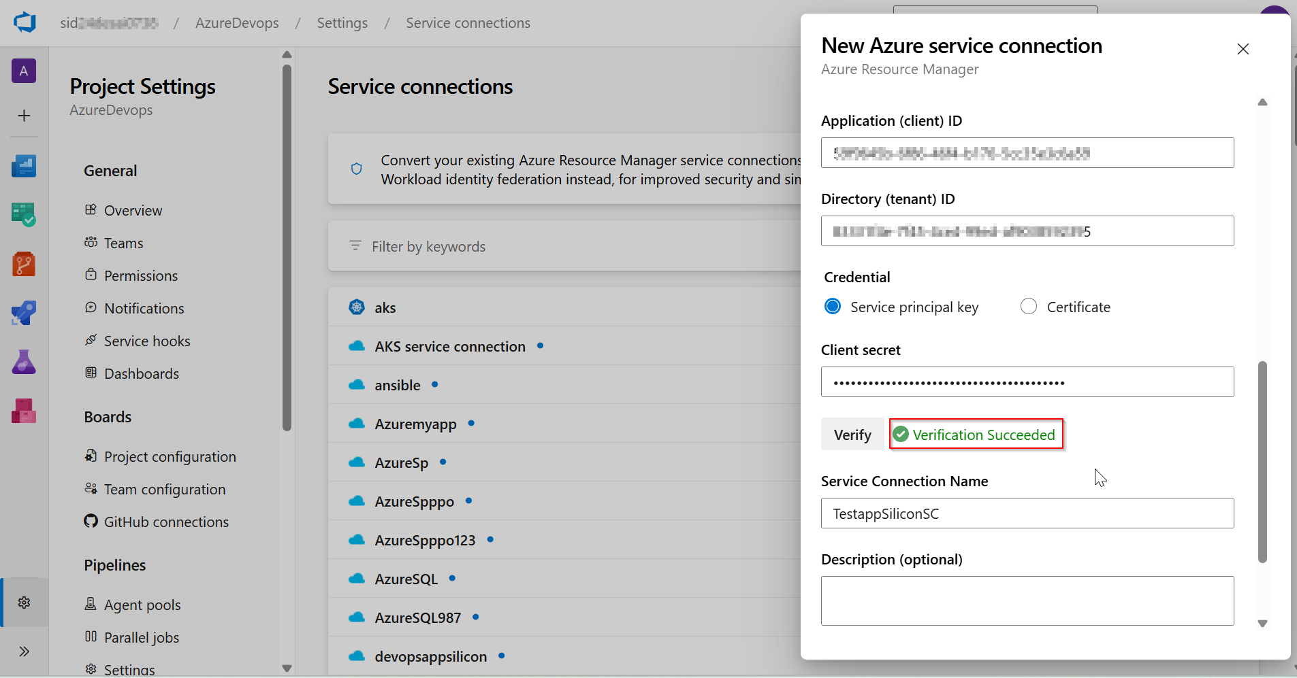Screen dimensions: 1297x678
Task: Open Test Plans flask icon
Action: pyautogui.click(x=24, y=362)
